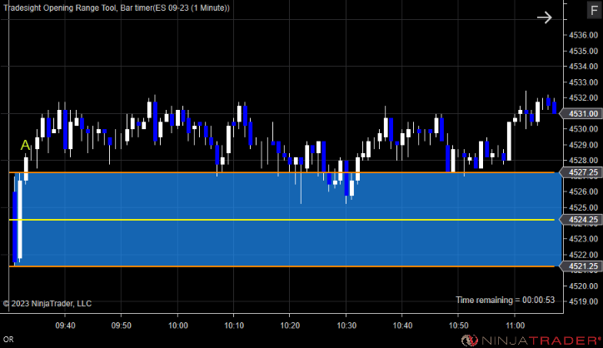Screen dimensions: 603x348
Task: Click the 10:30 time axis label
Action: click(x=346, y=326)
